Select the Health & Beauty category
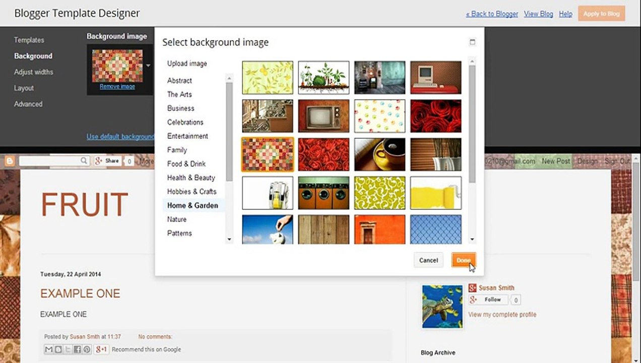The height and width of the screenshot is (363, 641). click(x=191, y=178)
